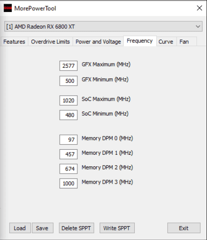This screenshot has height=240, width=207.
Task: Click the Delete SPPT button
Action: pyautogui.click(x=76, y=228)
